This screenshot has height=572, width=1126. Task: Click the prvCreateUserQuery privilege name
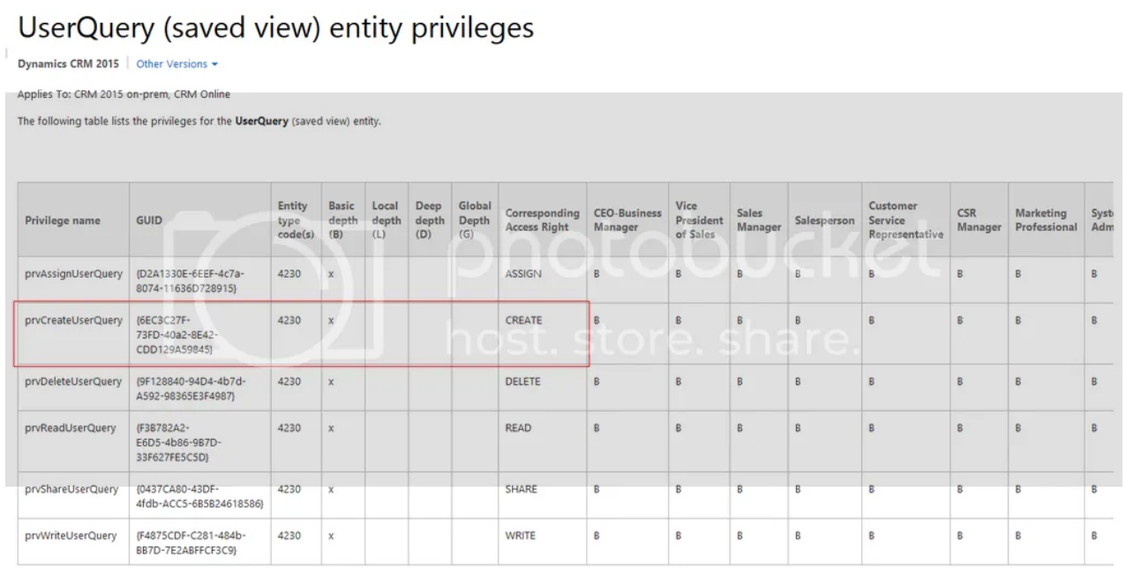tap(73, 321)
